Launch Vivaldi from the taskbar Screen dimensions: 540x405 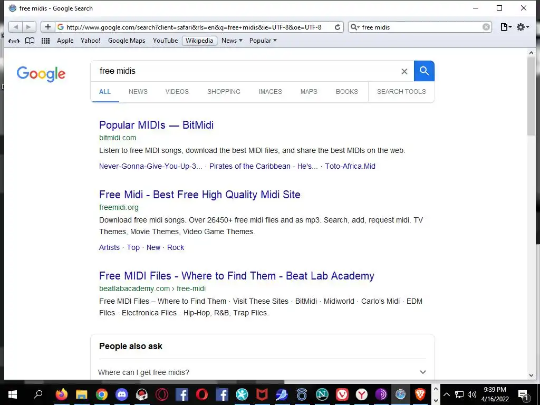(342, 394)
